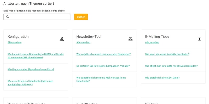209x104 pixels.
Task: Select the Konfiguration card heading
Action: pyautogui.click(x=18, y=36)
